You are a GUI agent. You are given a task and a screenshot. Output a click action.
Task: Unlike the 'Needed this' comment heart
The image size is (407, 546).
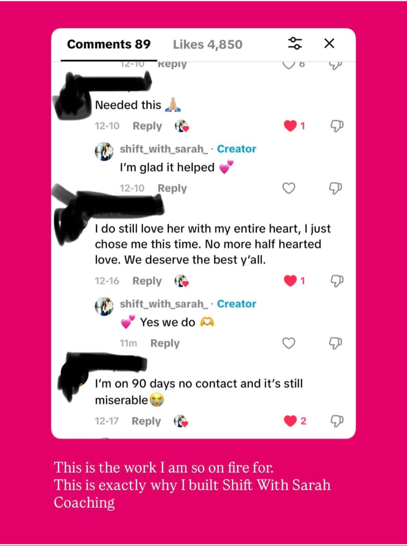tap(290, 126)
